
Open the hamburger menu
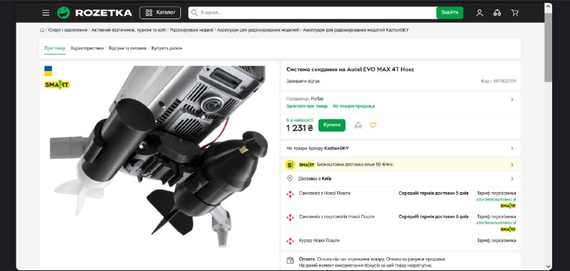tap(46, 13)
